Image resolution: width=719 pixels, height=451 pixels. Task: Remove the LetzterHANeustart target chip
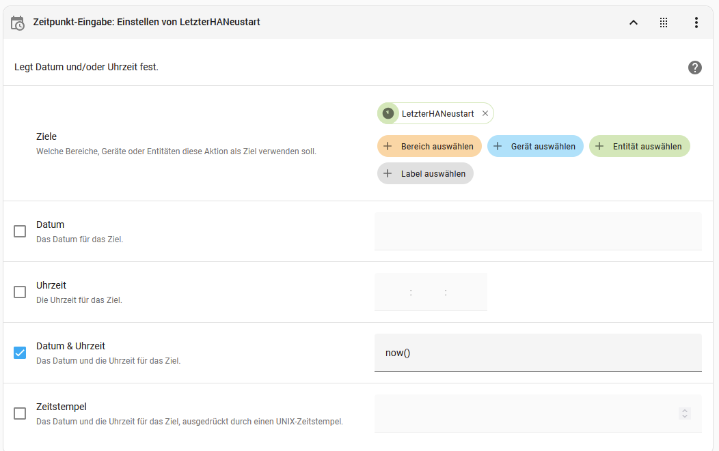[485, 113]
